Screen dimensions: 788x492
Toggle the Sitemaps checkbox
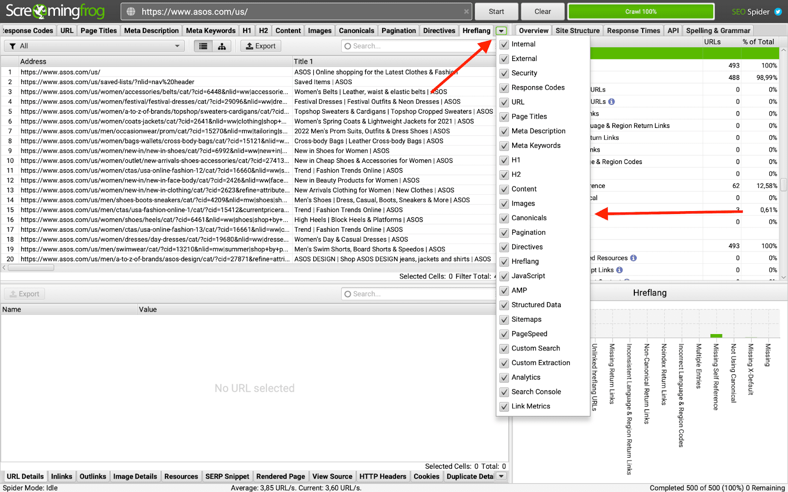click(504, 320)
